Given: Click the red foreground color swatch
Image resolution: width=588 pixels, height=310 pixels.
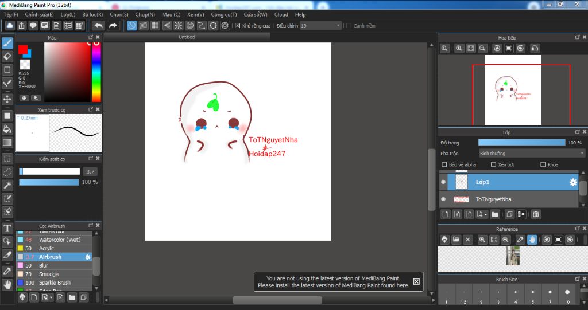Looking at the screenshot, I should click(x=22, y=49).
